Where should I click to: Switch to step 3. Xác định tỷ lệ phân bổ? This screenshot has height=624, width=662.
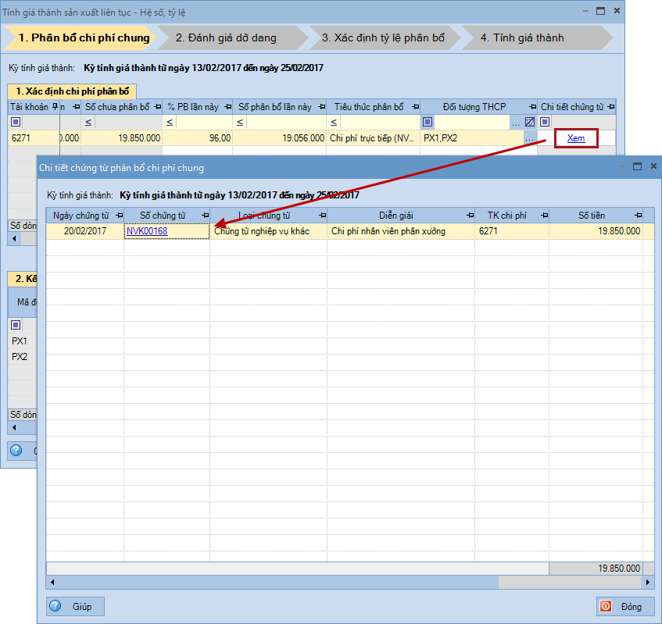[x=381, y=37]
